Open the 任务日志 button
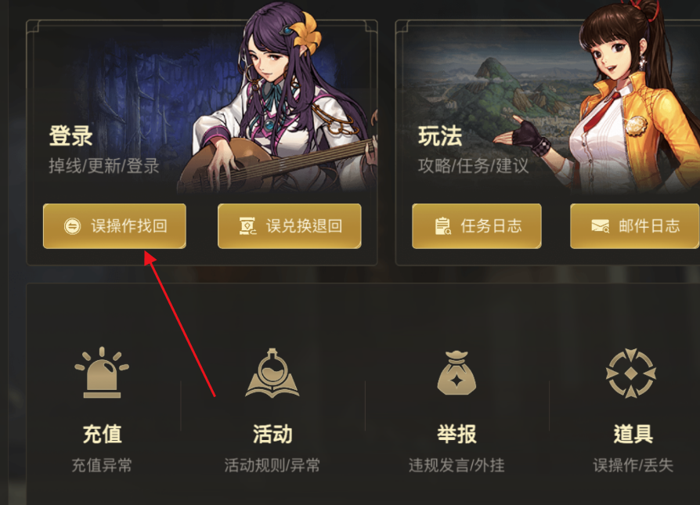Screen dimensions: 700x505 click(477, 226)
